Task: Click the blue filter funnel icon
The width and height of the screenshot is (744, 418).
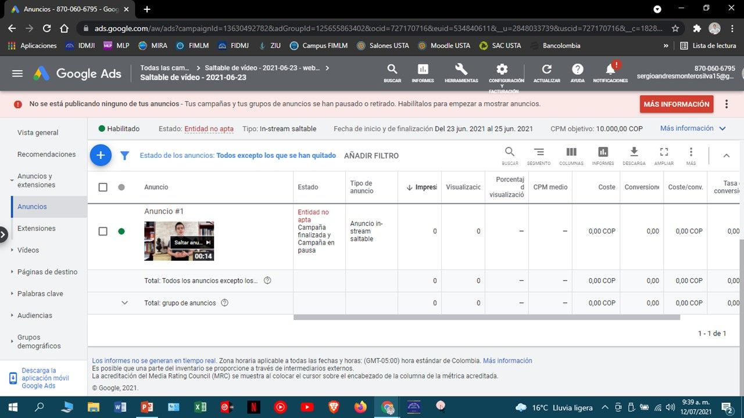Action: pyautogui.click(x=124, y=156)
